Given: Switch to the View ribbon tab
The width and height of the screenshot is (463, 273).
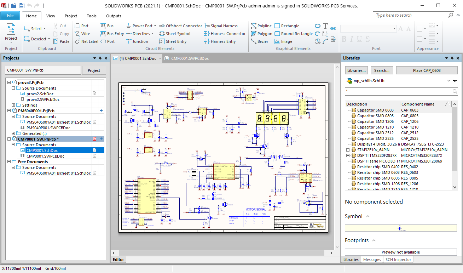Looking at the screenshot, I should (x=51, y=16).
